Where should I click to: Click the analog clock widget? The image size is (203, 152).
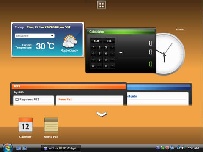[x=170, y=54]
